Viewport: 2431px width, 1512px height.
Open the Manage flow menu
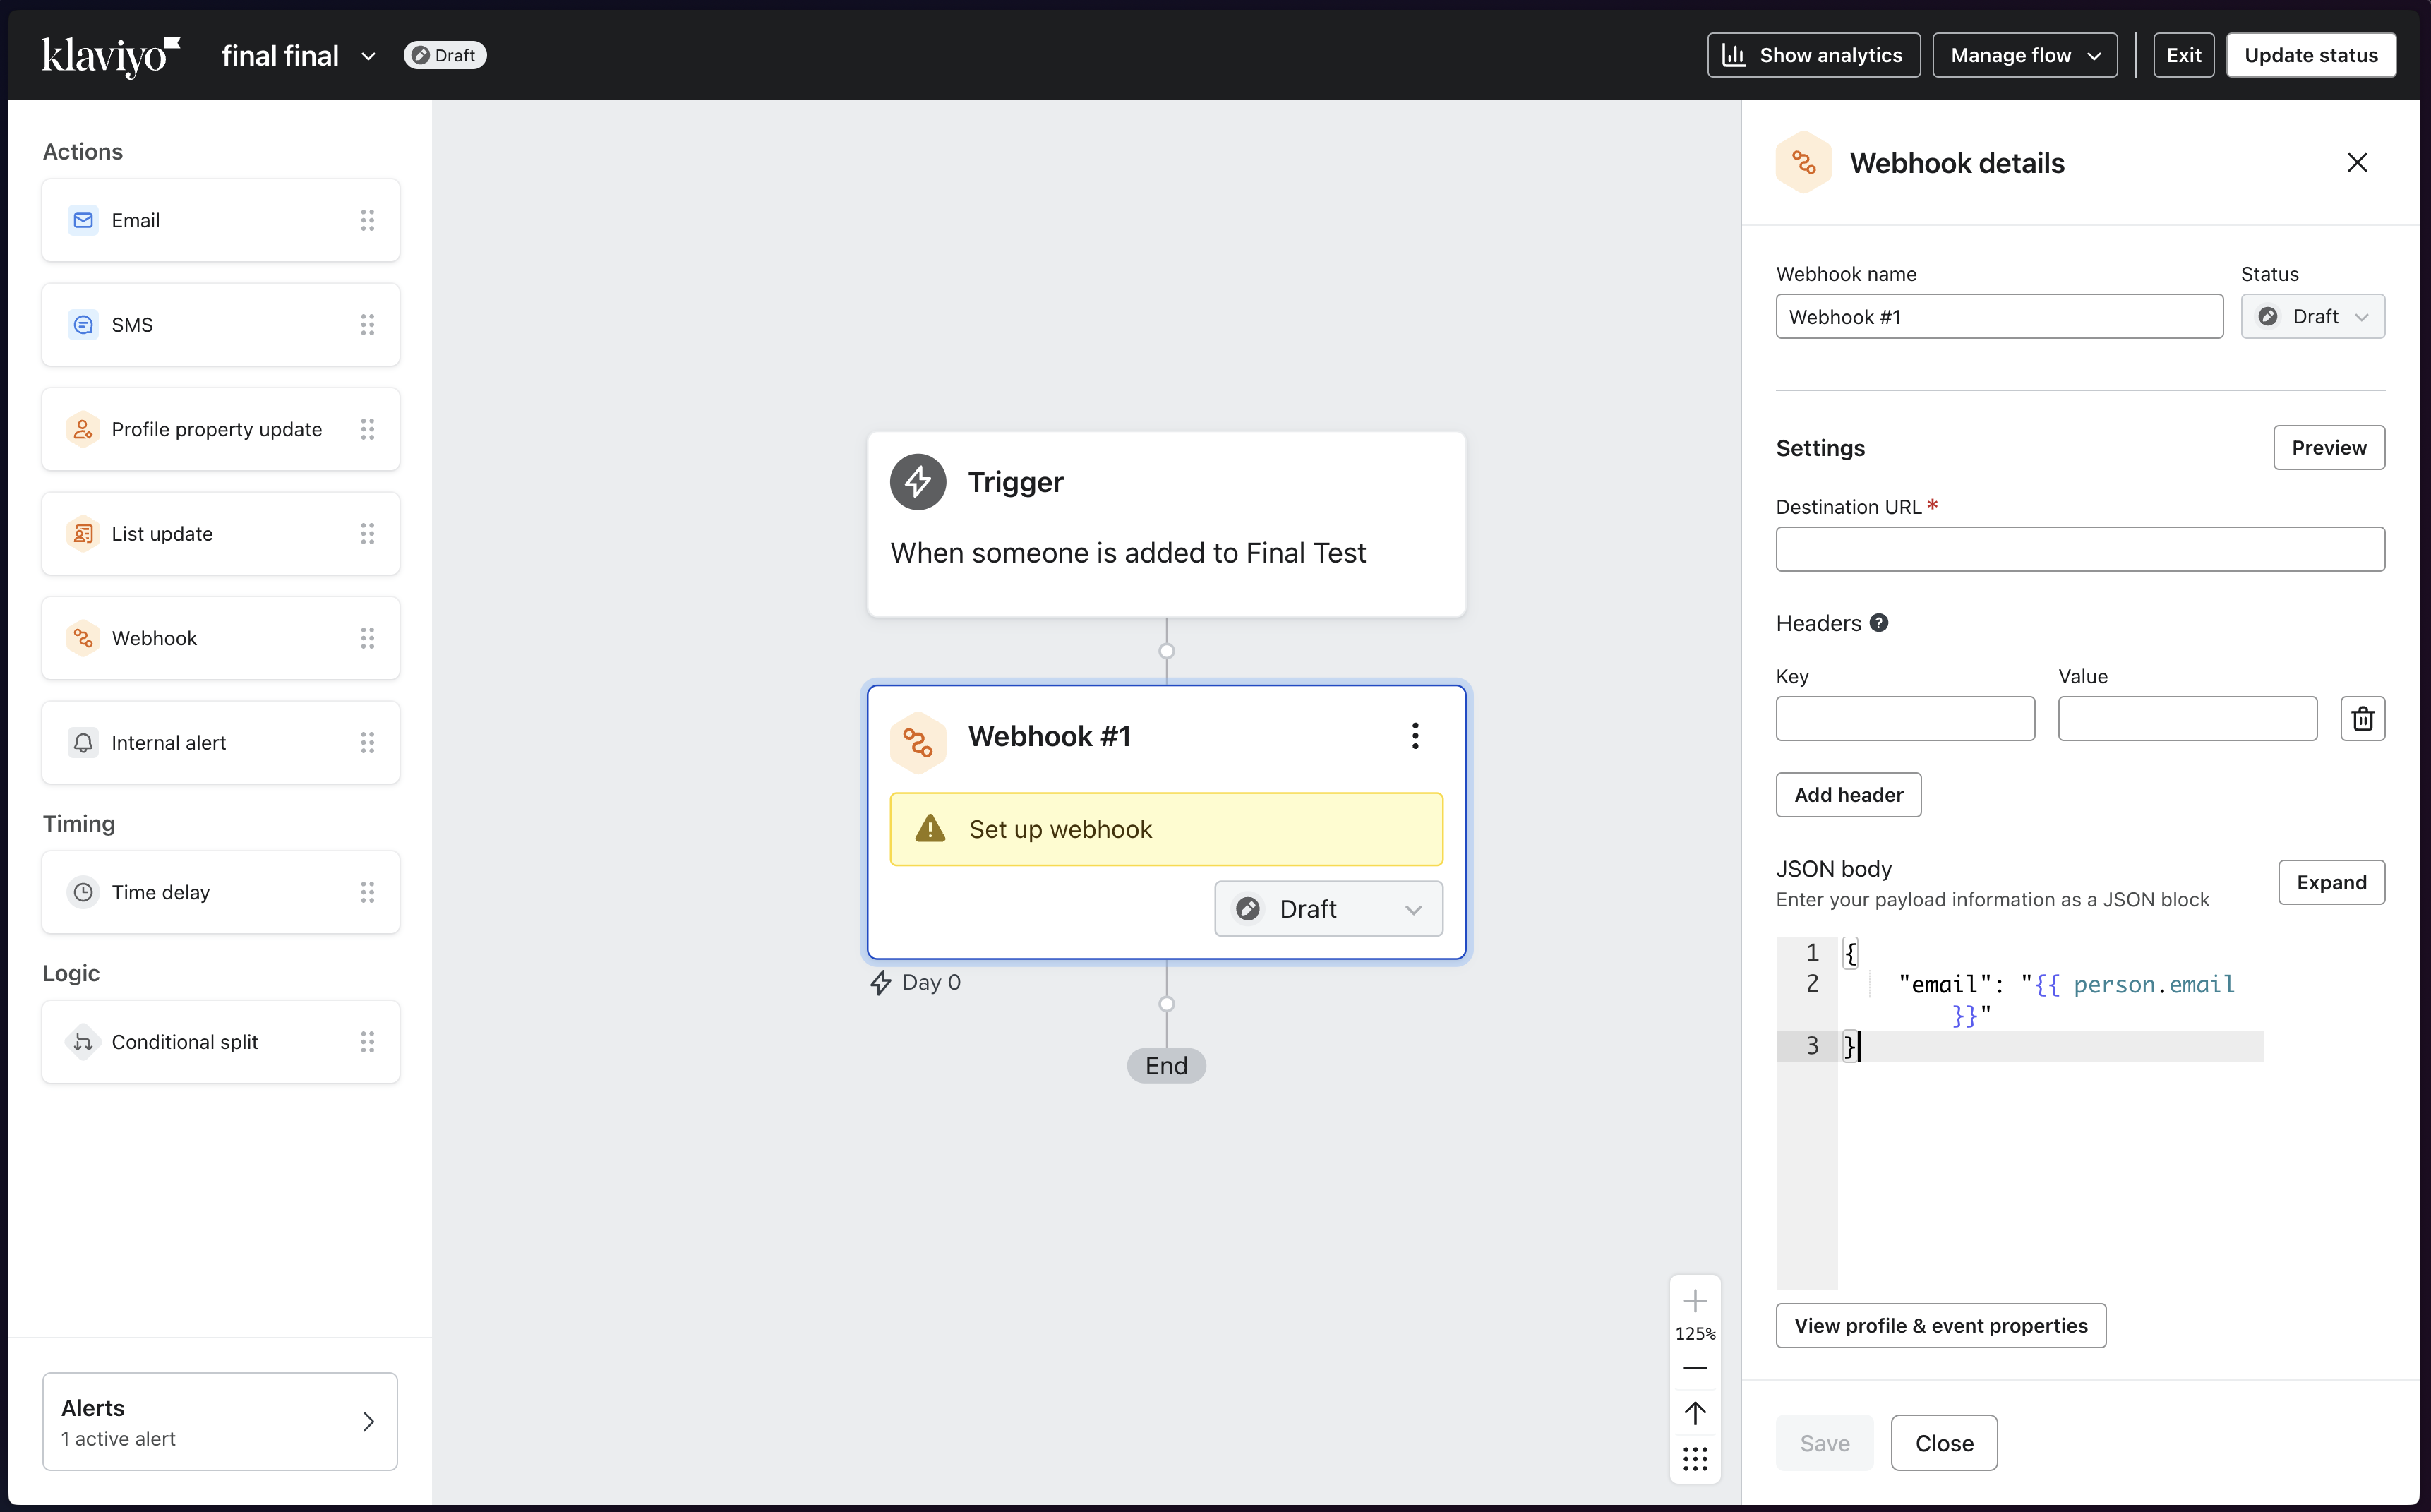(x=2024, y=55)
